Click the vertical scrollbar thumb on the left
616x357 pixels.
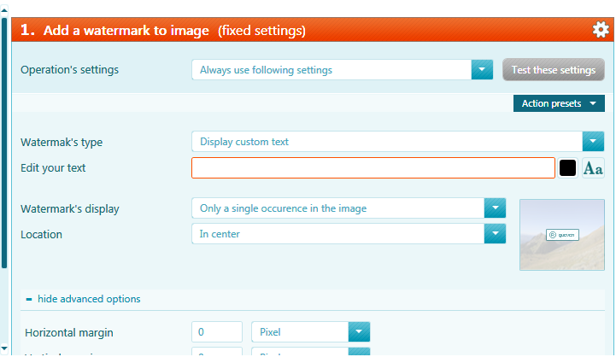pos(4,143)
